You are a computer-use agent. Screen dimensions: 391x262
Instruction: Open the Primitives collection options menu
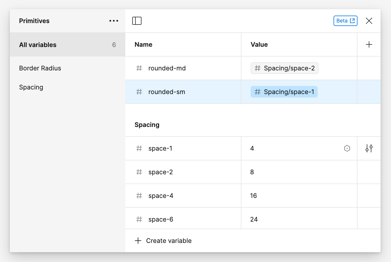point(113,20)
